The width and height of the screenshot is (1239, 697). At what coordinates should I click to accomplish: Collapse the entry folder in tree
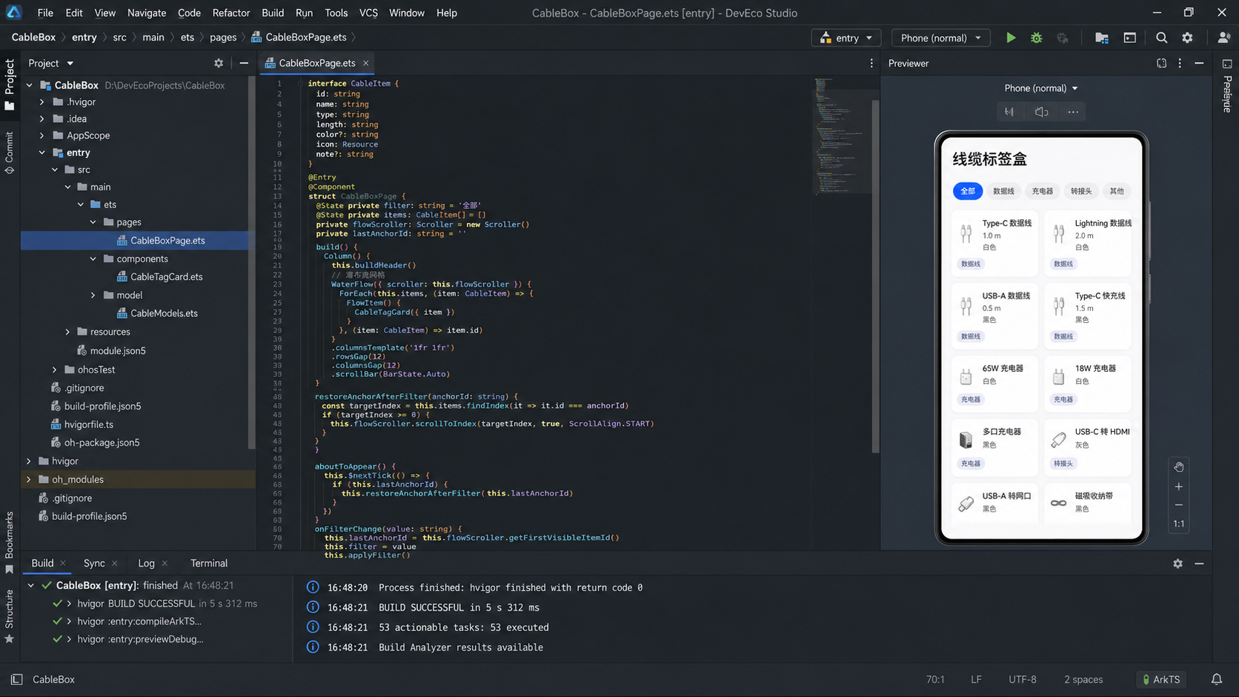(42, 153)
